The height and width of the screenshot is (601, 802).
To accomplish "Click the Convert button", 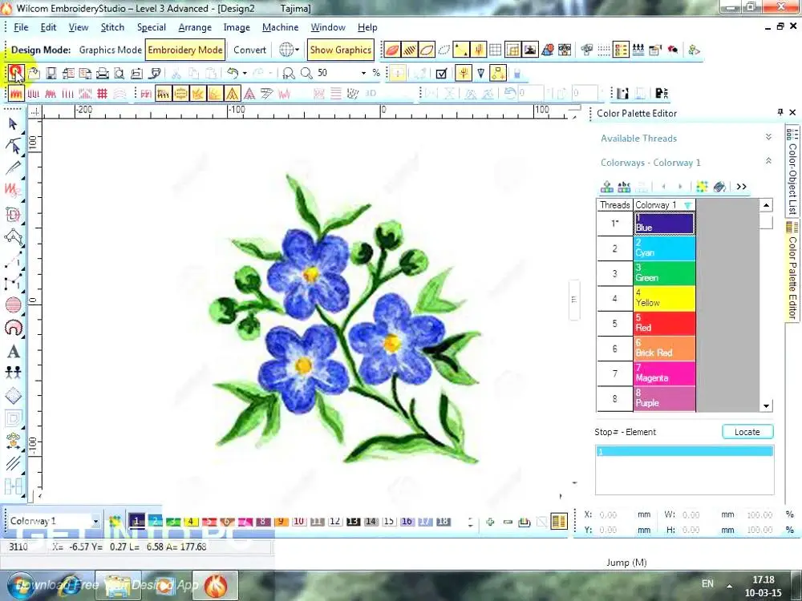I will pos(249,50).
